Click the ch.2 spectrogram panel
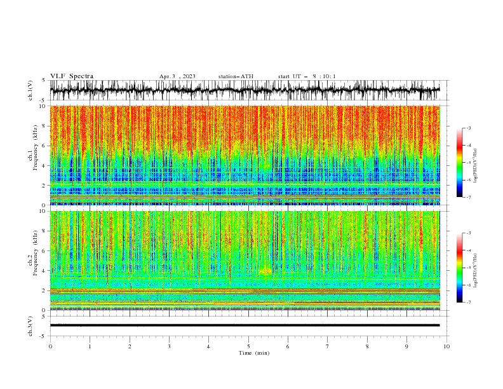This screenshot has width=503, height=389. [245, 261]
